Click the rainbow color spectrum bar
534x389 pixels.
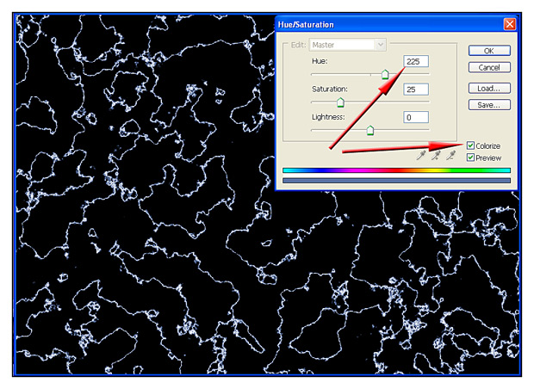click(x=396, y=170)
